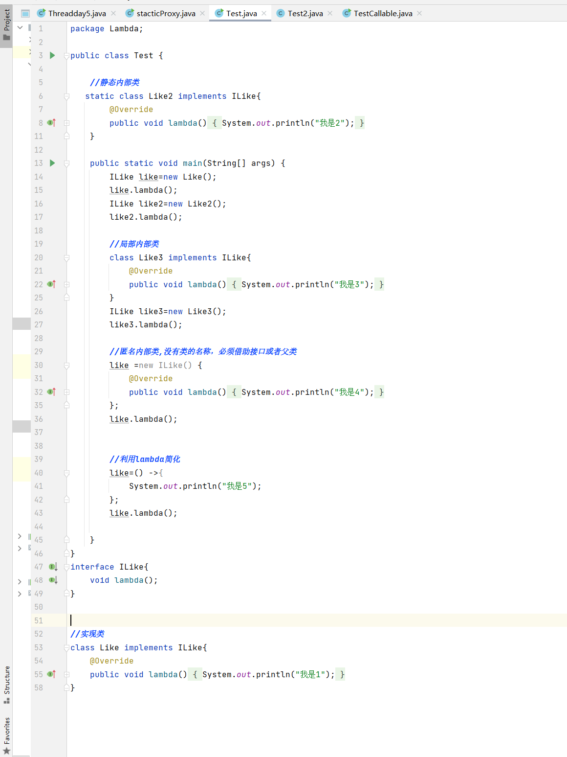Click Java class icon on stacticProxy.java tab
The image size is (567, 757).
point(130,13)
